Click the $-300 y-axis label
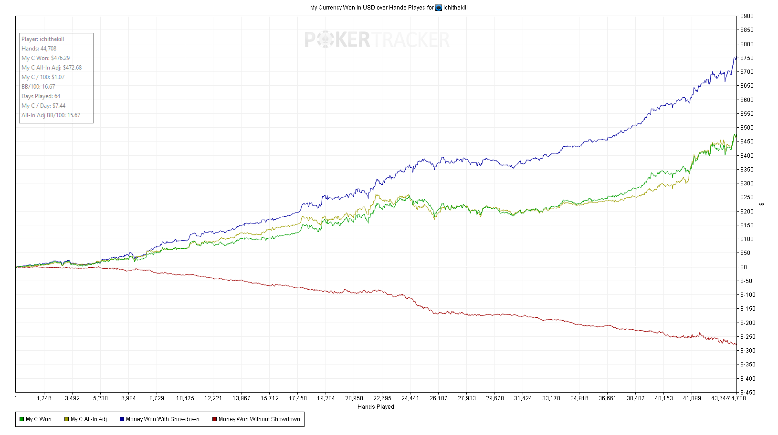Viewport: 778px width, 435px height. click(x=748, y=351)
